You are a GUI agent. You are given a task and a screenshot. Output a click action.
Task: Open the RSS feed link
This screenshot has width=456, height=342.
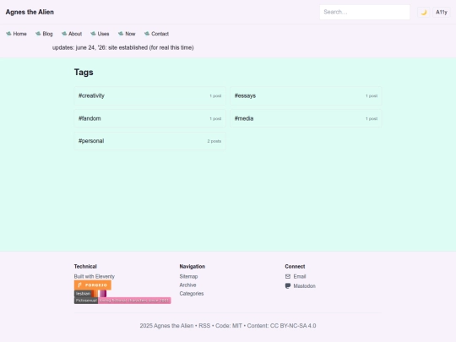204,326
